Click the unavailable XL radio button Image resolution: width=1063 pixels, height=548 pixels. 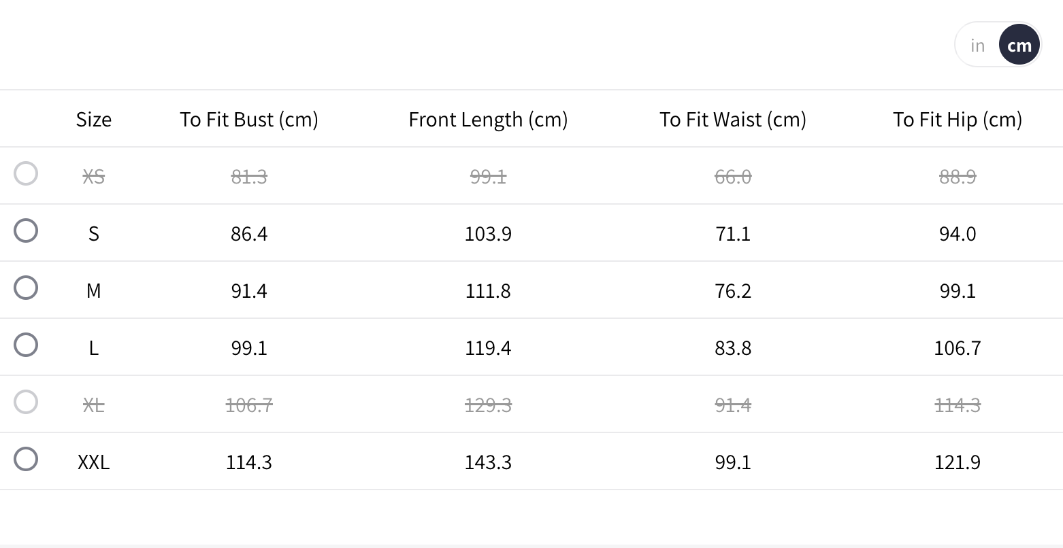click(x=26, y=402)
